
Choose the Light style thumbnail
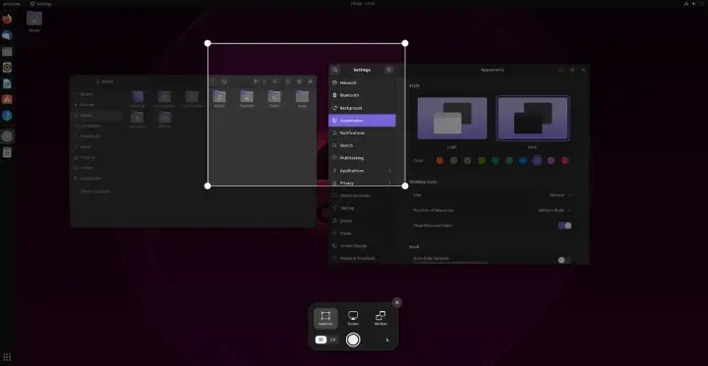point(452,118)
